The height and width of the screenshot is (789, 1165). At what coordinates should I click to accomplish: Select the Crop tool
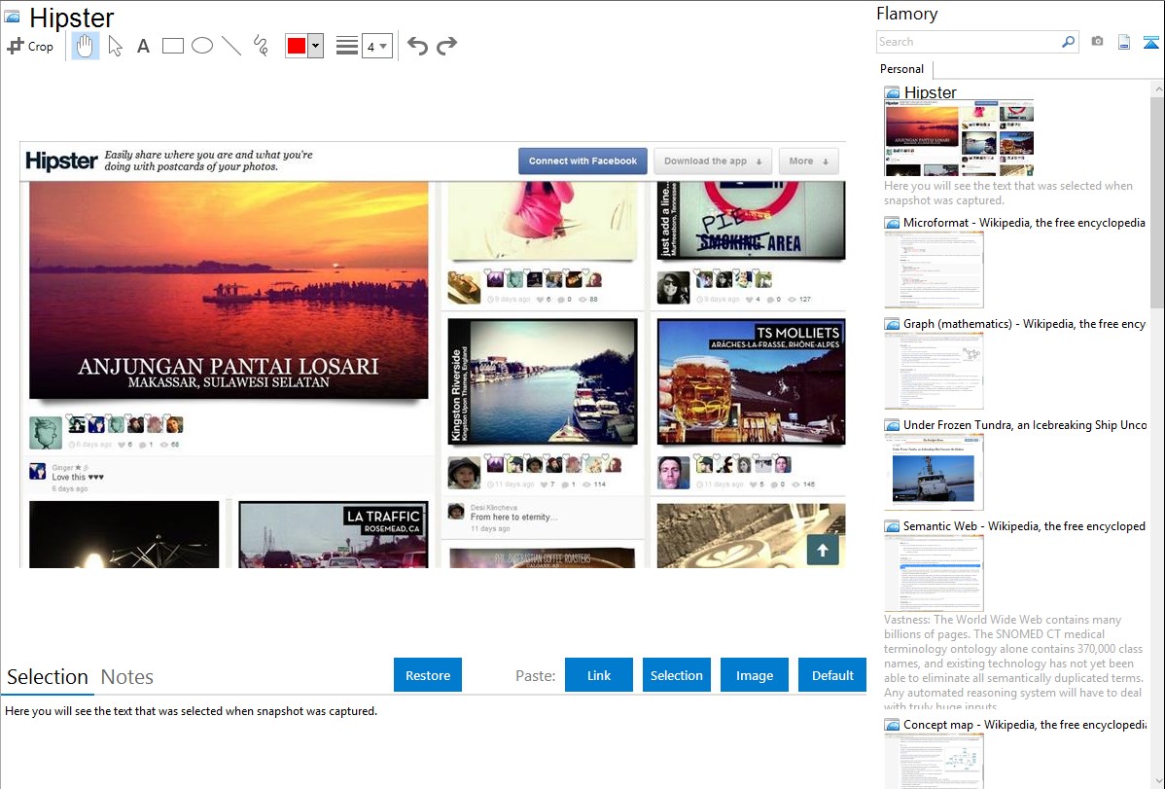tap(30, 46)
